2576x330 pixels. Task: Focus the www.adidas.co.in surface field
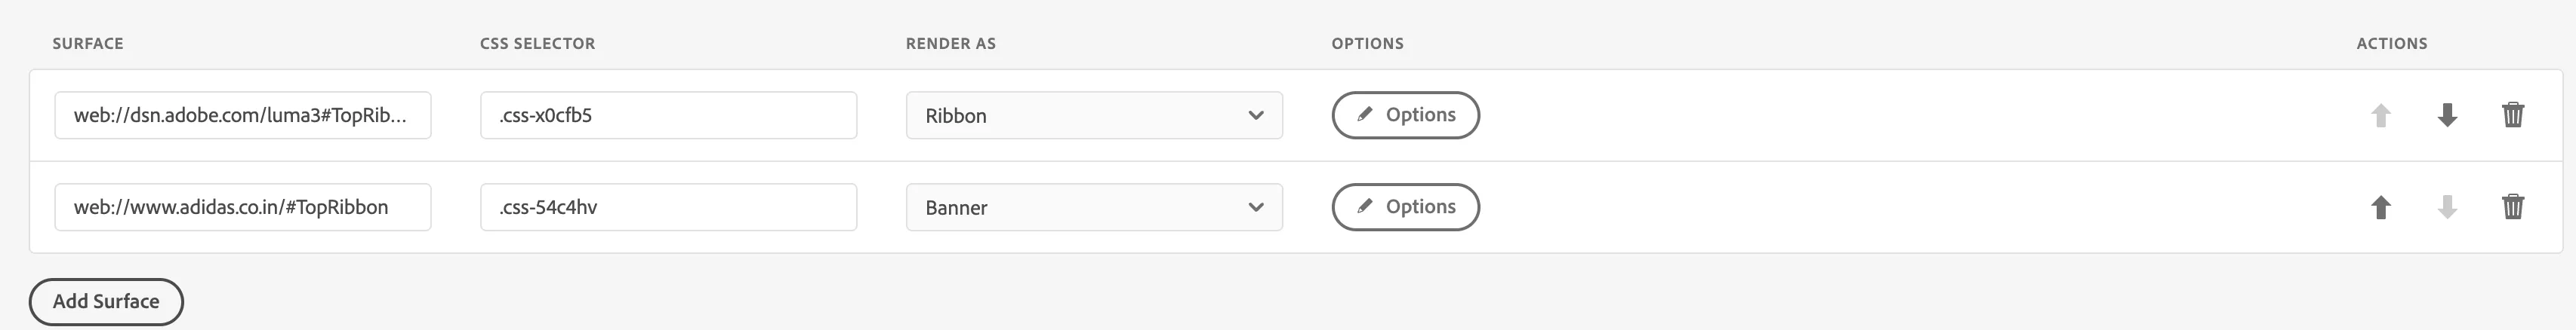tap(243, 207)
